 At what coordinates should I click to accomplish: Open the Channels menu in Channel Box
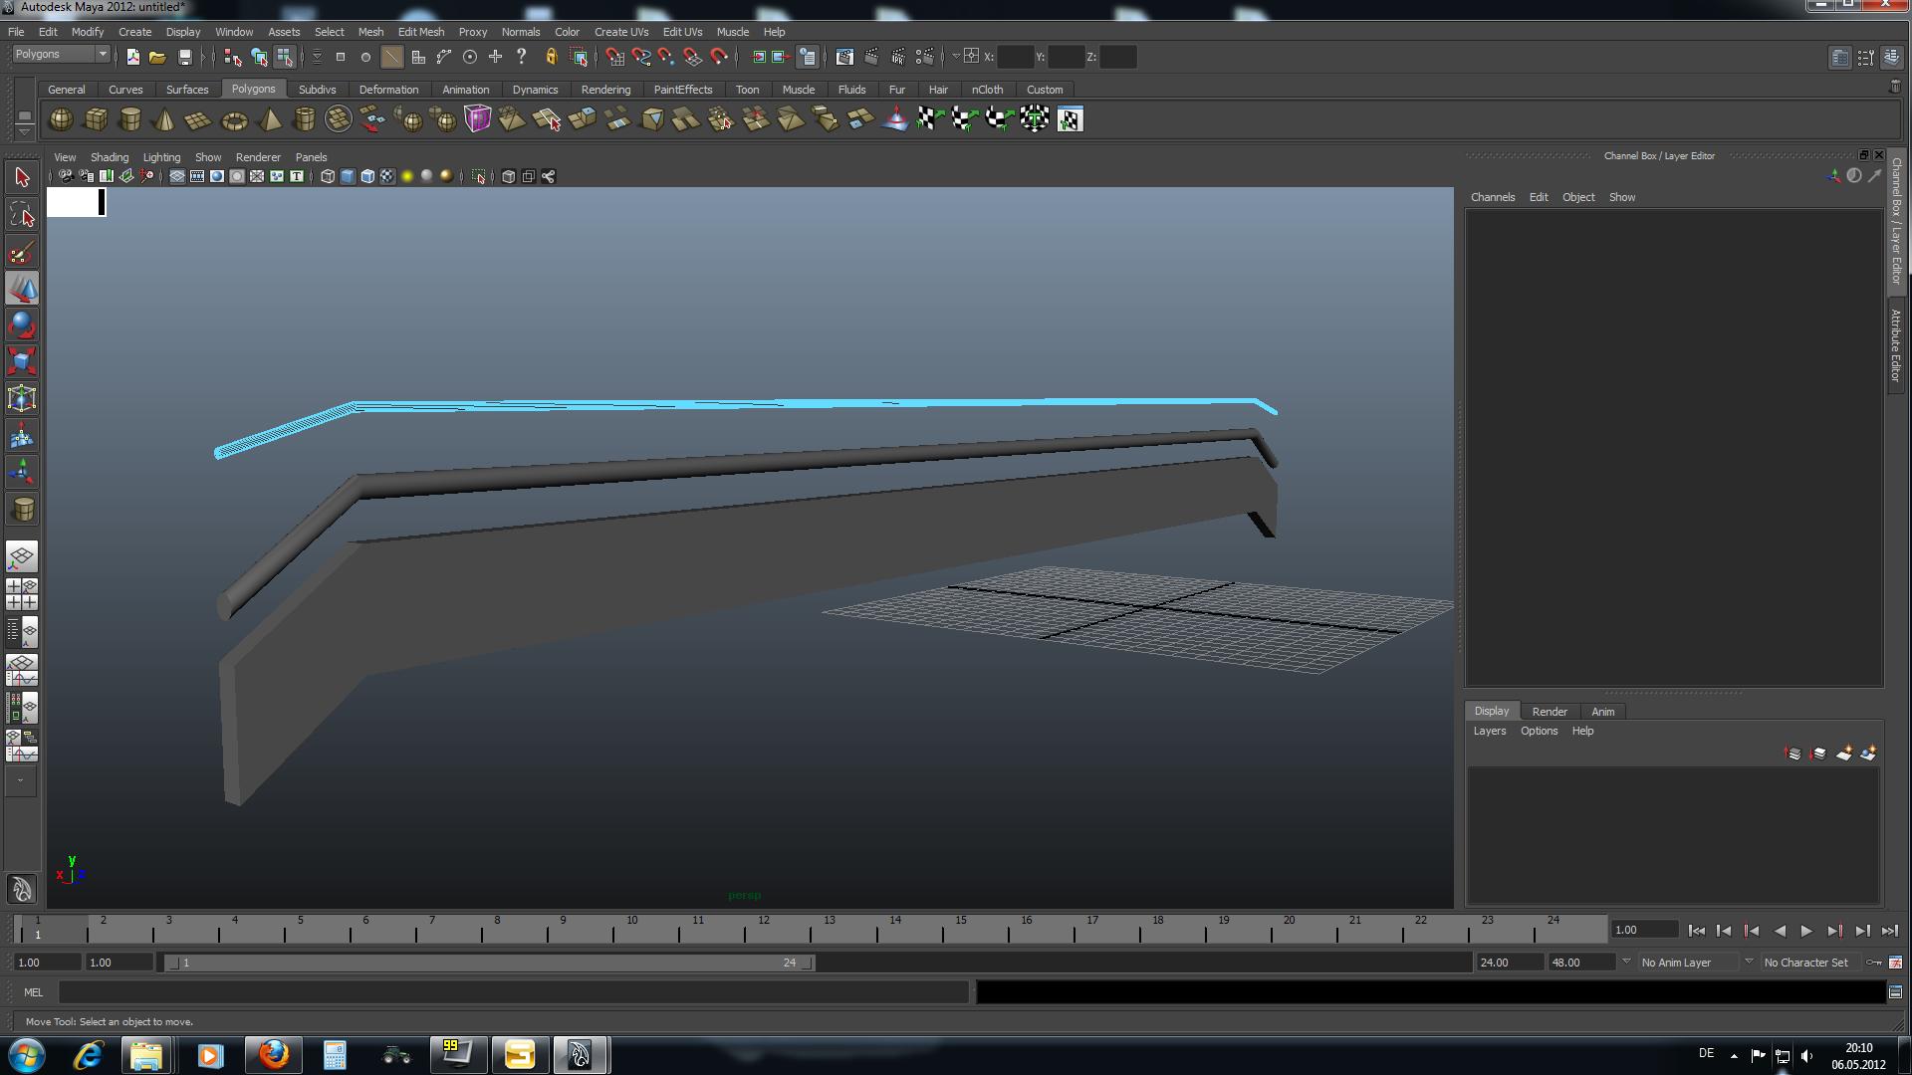(x=1493, y=197)
